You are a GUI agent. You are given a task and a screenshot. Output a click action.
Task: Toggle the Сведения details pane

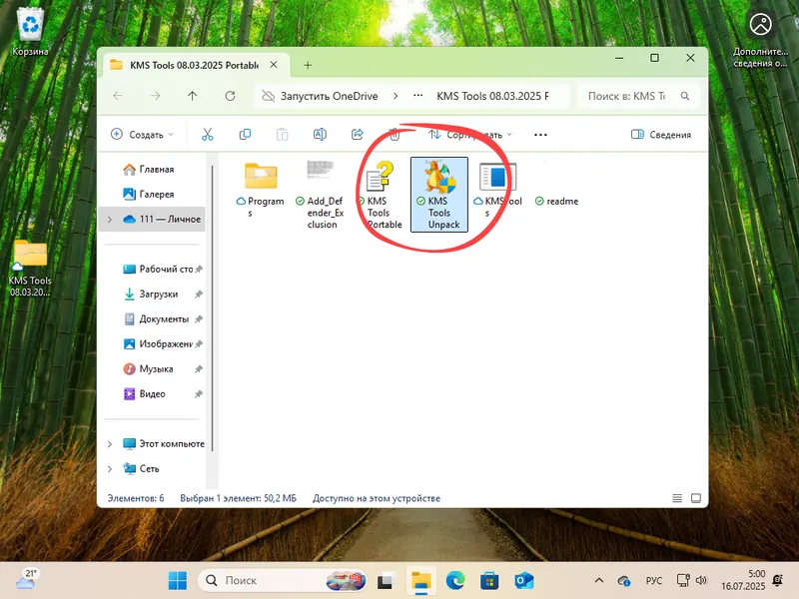(x=661, y=134)
